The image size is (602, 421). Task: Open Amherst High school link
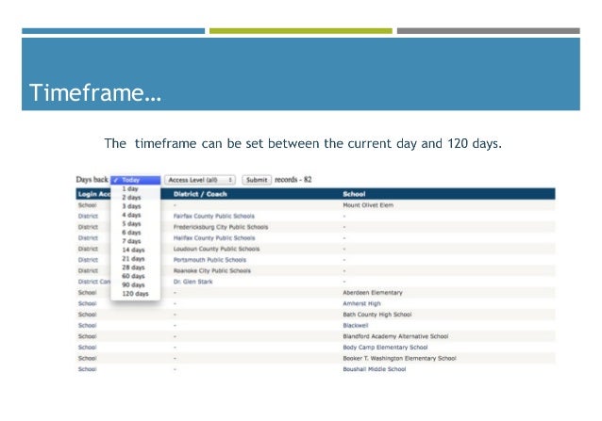coord(361,303)
